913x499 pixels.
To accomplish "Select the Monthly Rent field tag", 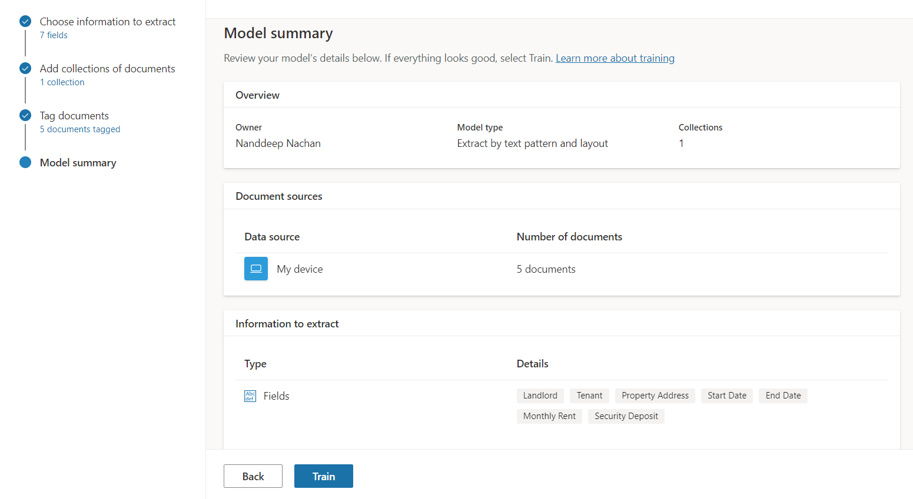I will click(x=549, y=416).
